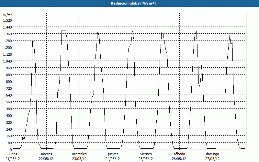Click the 960 y-axis value
The height and width of the screenshot is (162, 259).
tap(8, 68)
